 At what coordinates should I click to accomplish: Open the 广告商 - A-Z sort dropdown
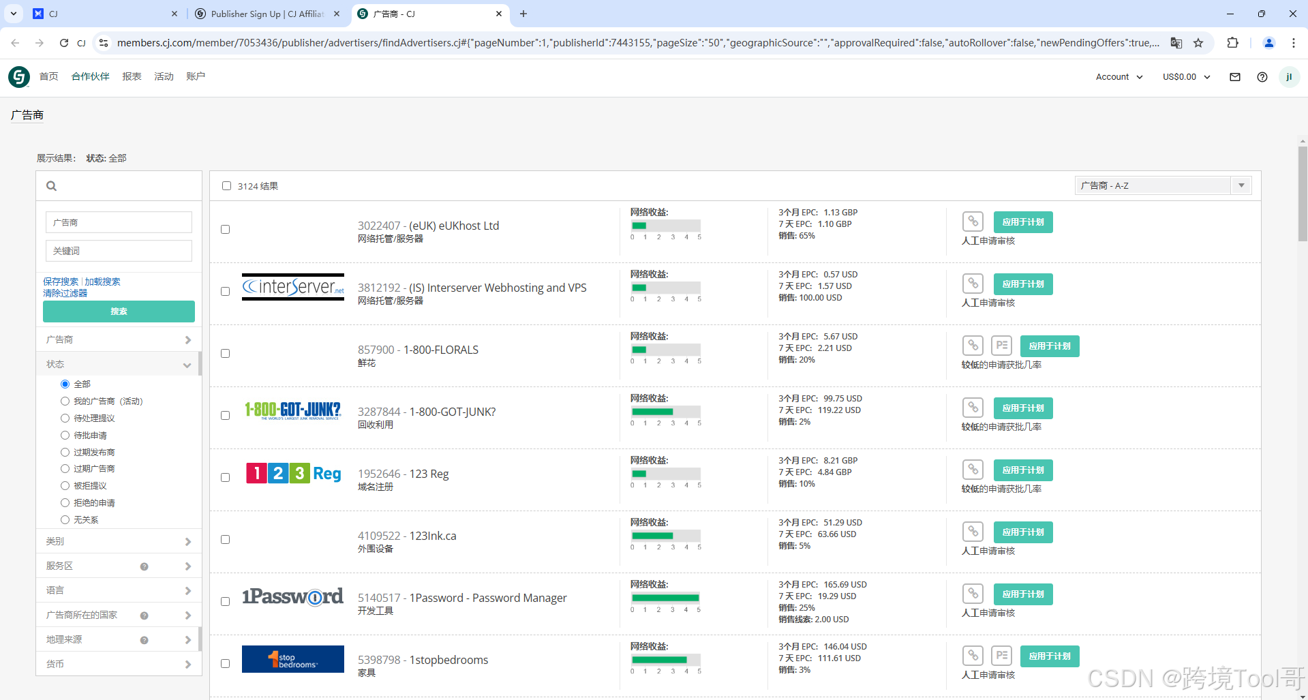1163,185
